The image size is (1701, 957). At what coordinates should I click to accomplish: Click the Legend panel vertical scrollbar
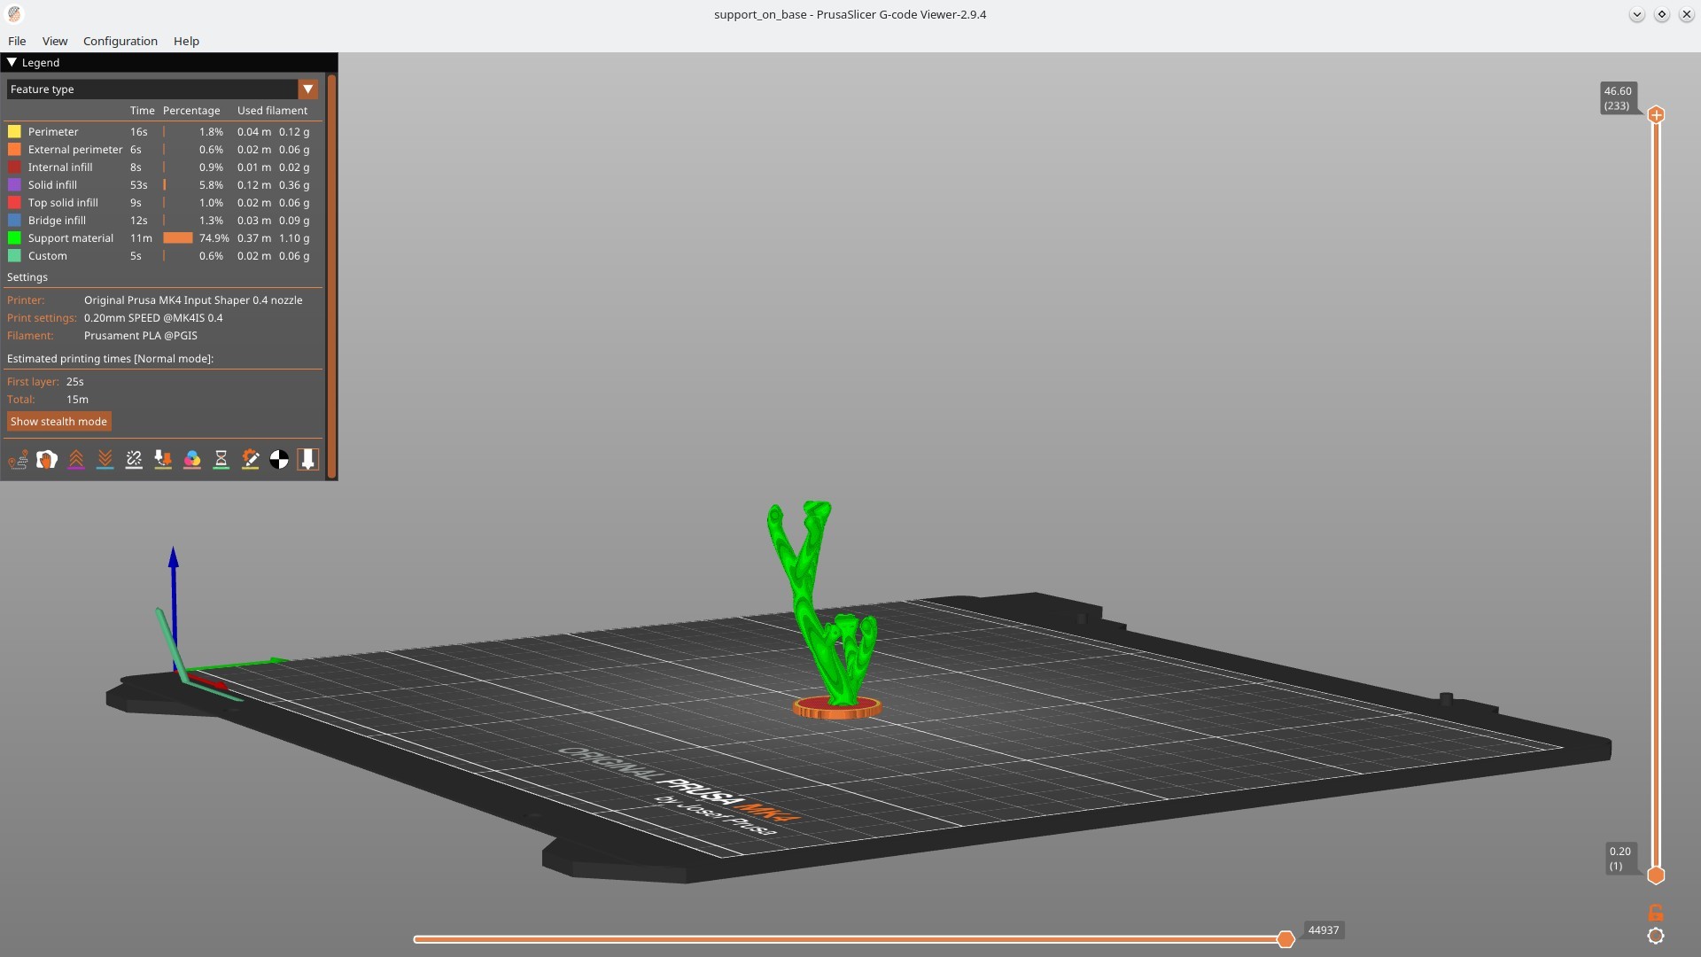pyautogui.click(x=331, y=276)
